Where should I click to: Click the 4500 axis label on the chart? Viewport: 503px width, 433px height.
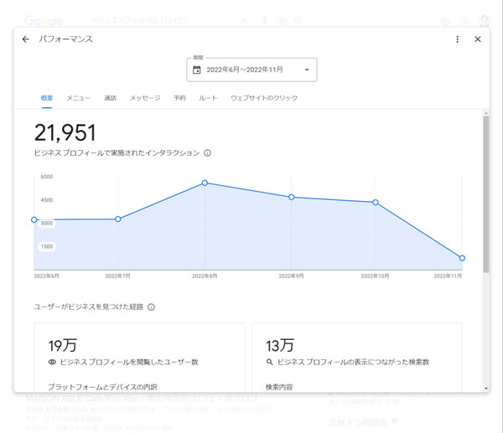[46, 200]
